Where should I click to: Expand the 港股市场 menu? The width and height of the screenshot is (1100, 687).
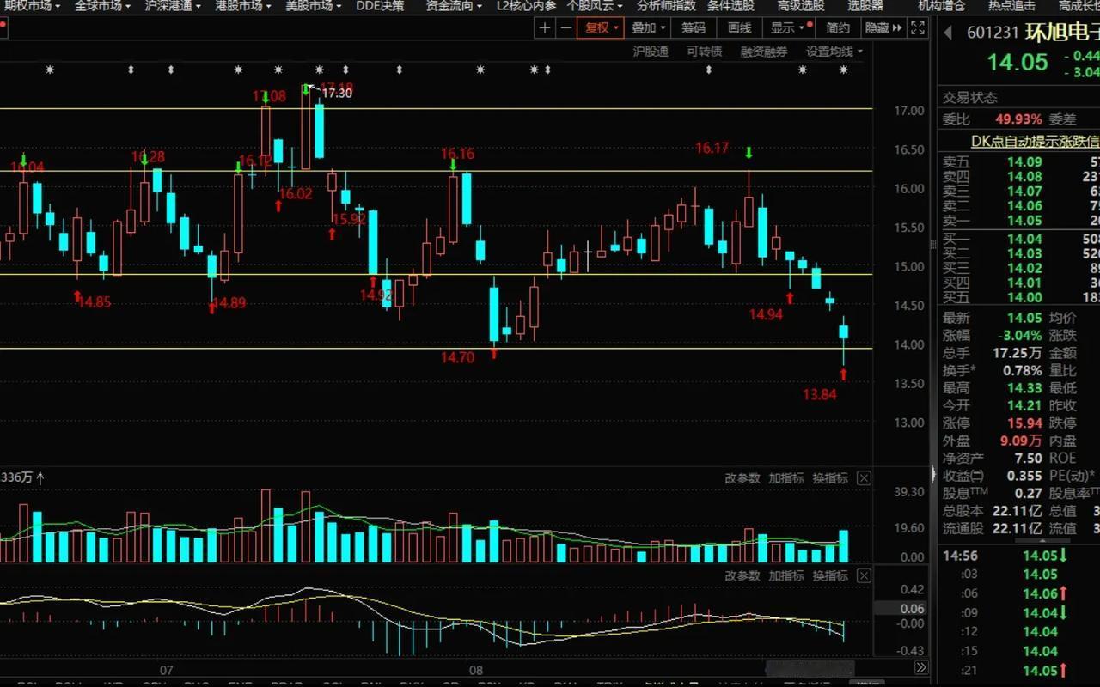point(243,6)
